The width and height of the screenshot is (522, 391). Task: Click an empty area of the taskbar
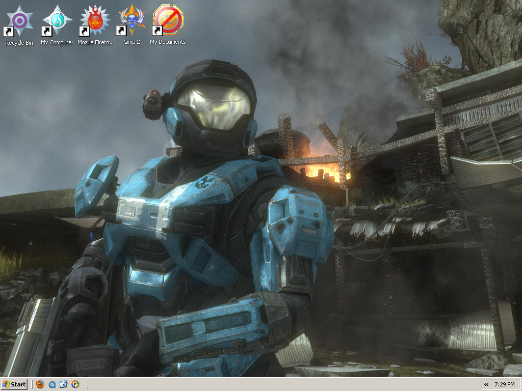pyautogui.click(x=255, y=384)
